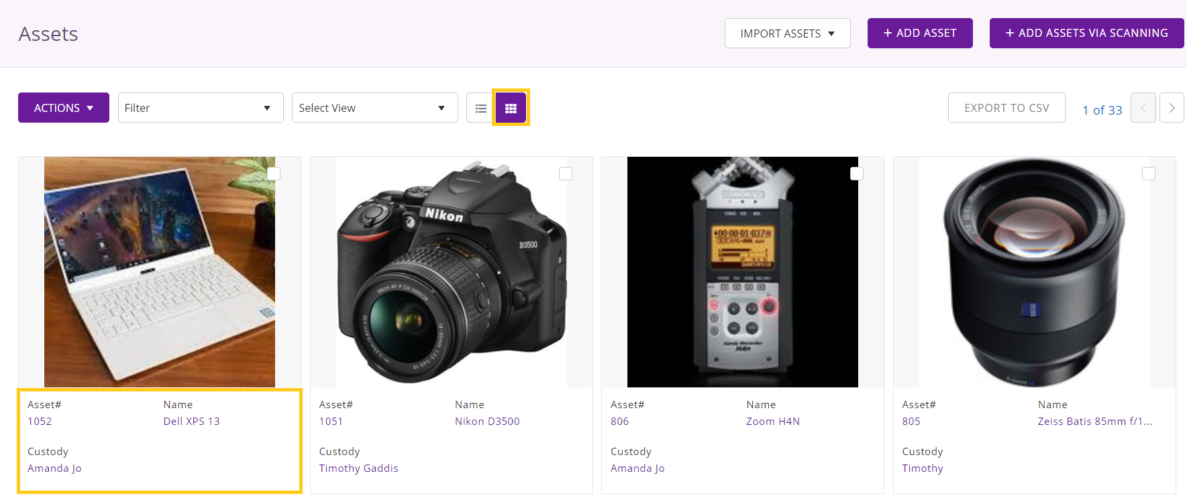Screen dimensions: 1187x500
Task: Click the Zeiss Batis lens thumbnail
Action: (x=1035, y=272)
